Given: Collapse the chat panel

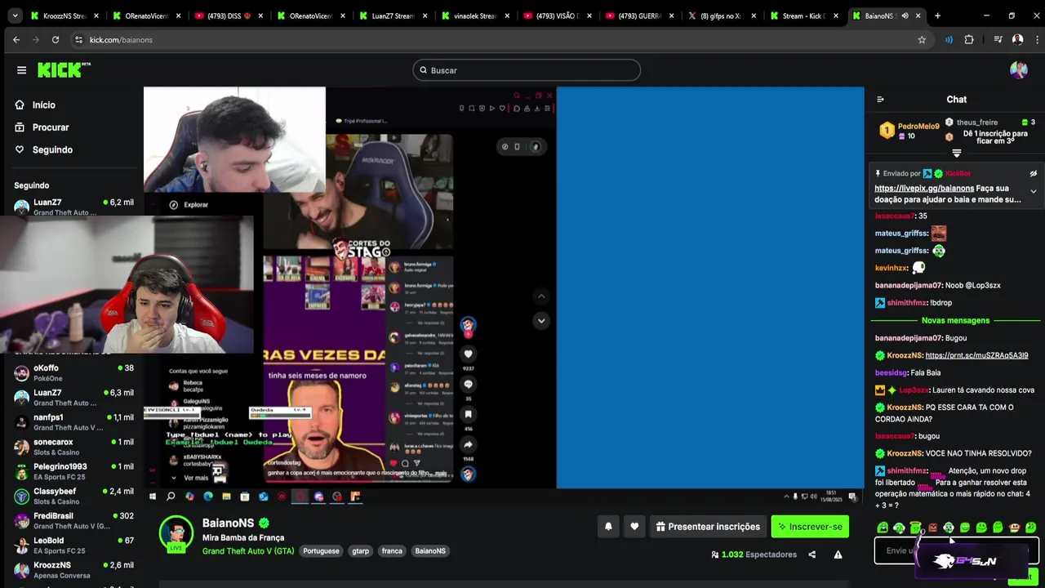Looking at the screenshot, I should [x=880, y=100].
